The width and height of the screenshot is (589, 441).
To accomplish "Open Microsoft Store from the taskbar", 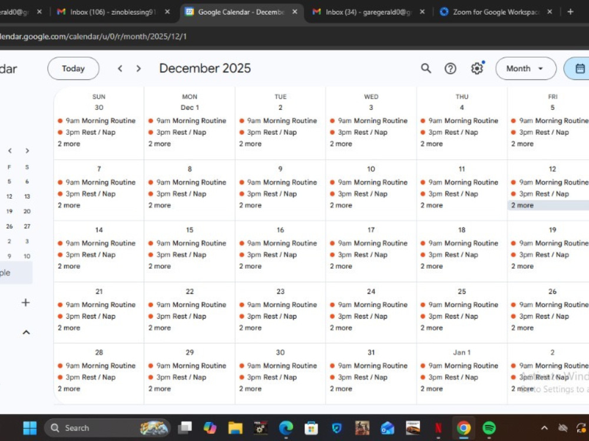I will pos(311,428).
